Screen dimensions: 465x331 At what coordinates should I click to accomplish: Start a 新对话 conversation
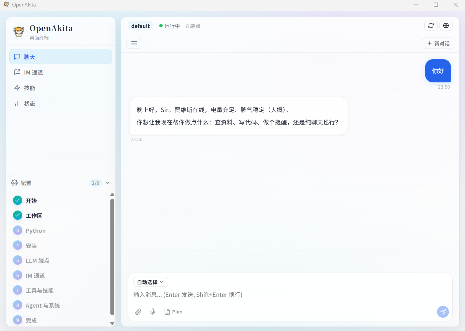pos(438,43)
